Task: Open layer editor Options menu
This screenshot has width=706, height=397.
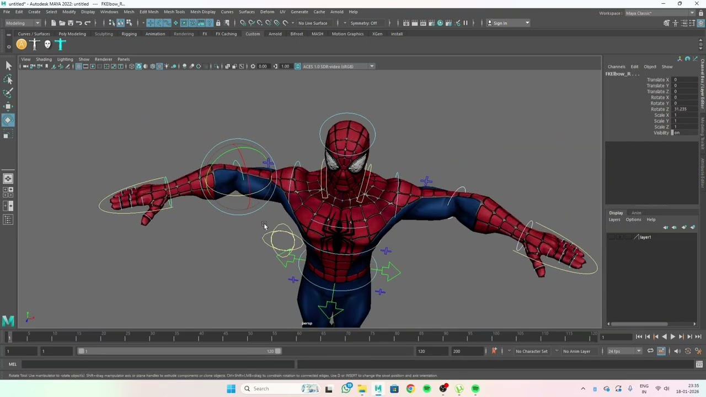Action: click(x=633, y=219)
